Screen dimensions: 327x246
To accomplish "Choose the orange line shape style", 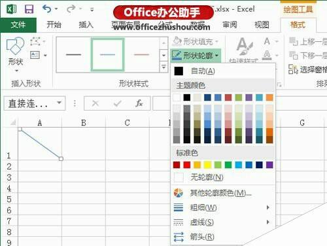I will point(141,54).
